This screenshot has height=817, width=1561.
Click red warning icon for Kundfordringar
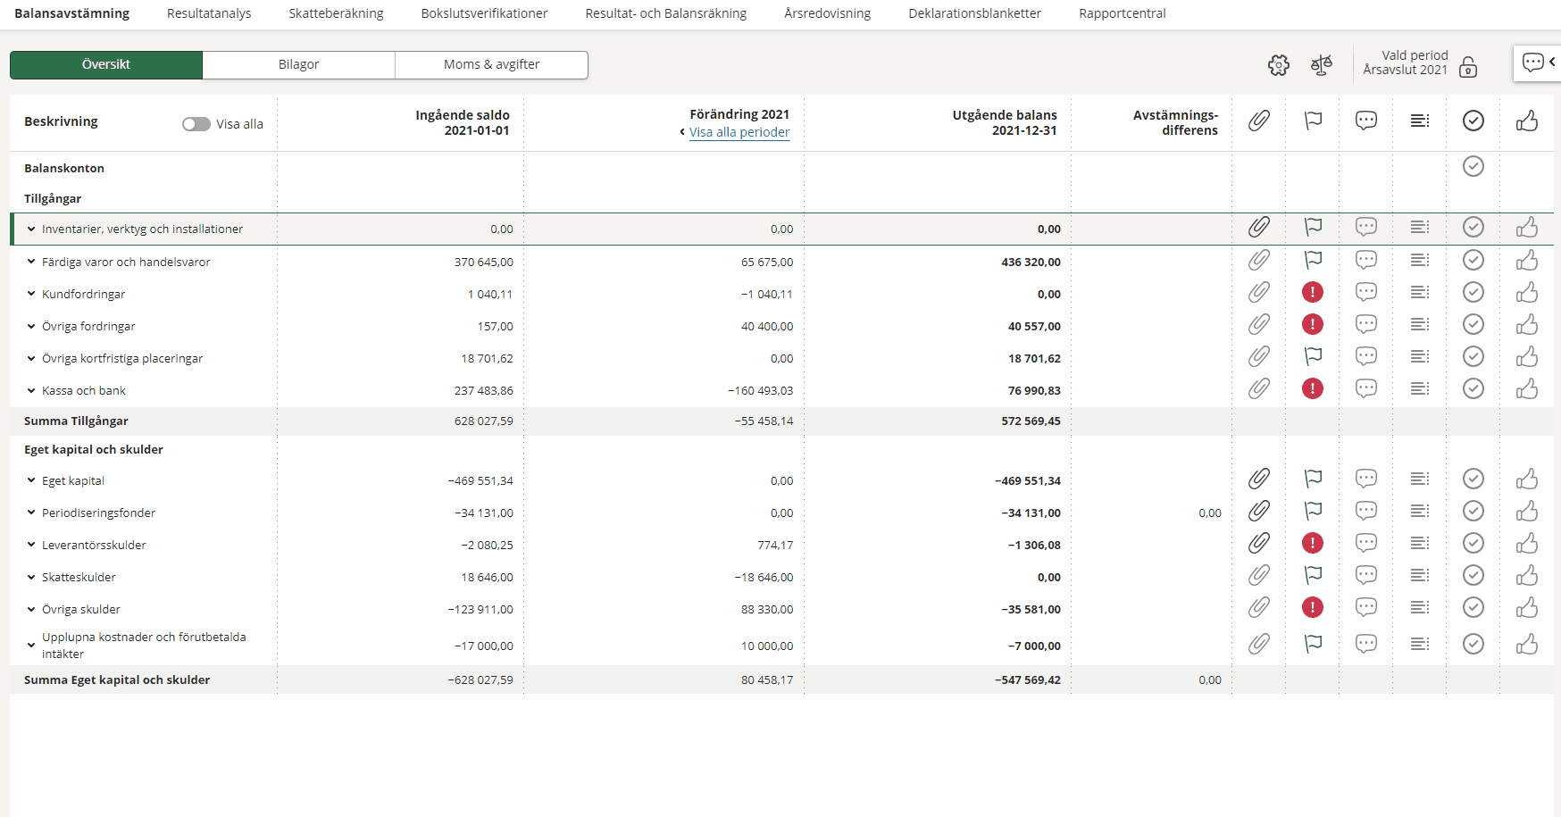click(1312, 292)
